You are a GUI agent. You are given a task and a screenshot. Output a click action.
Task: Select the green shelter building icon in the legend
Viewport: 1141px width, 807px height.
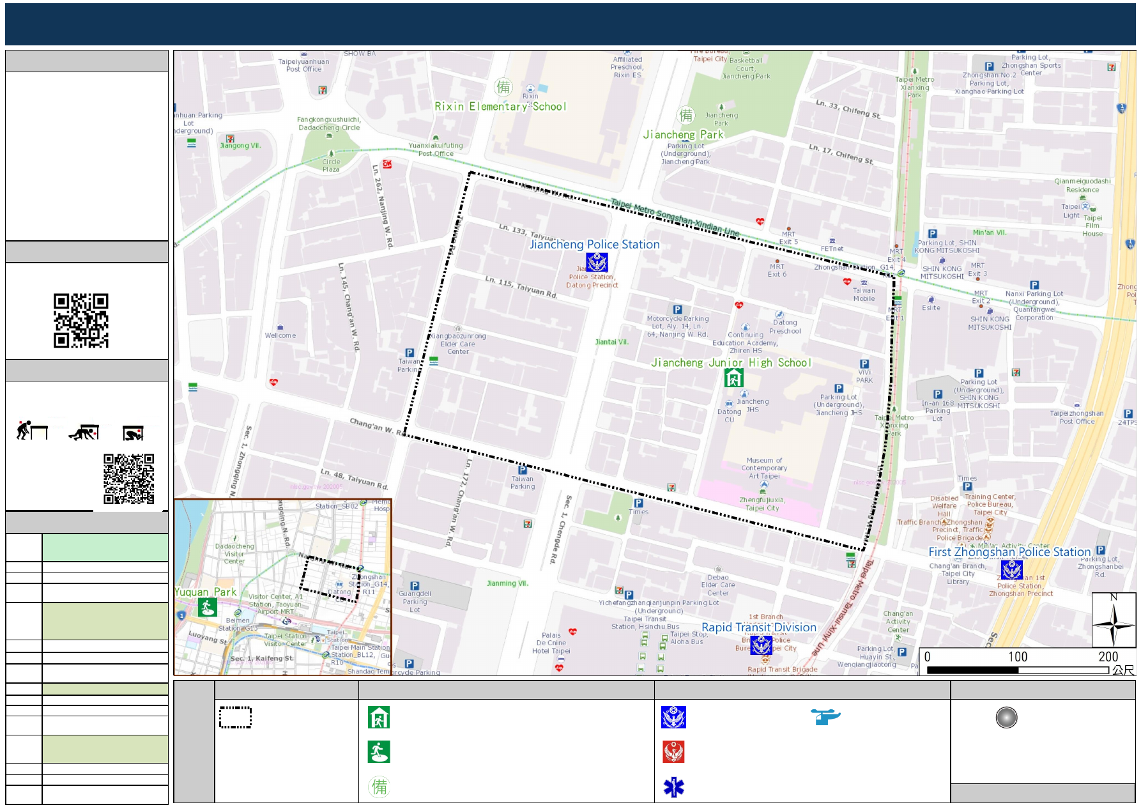pyautogui.click(x=379, y=718)
